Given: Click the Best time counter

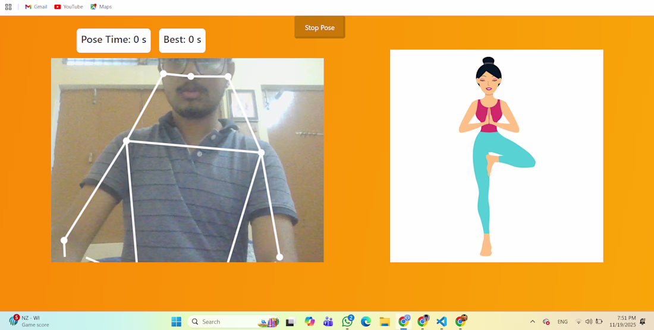Looking at the screenshot, I should (x=183, y=40).
